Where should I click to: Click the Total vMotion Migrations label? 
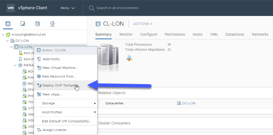pyautogui.click(x=145, y=49)
